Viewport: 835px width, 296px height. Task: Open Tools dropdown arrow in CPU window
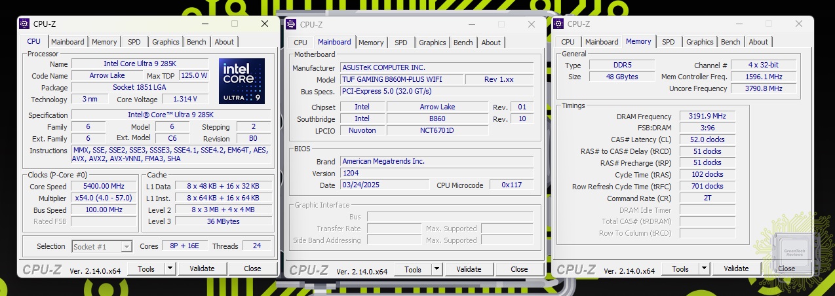click(170, 268)
